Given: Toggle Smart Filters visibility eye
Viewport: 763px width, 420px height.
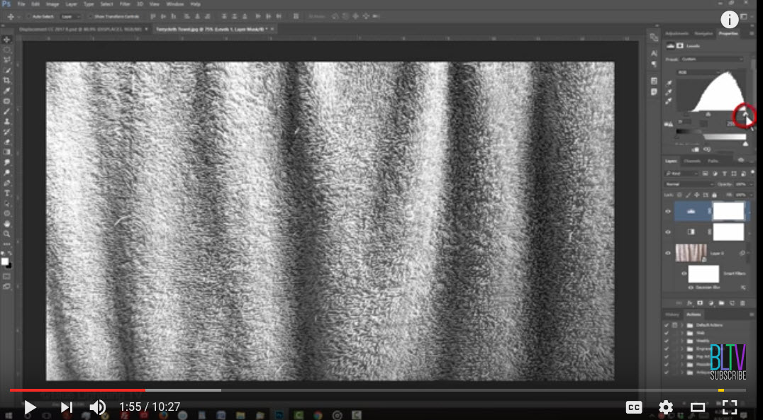Looking at the screenshot, I should click(684, 273).
